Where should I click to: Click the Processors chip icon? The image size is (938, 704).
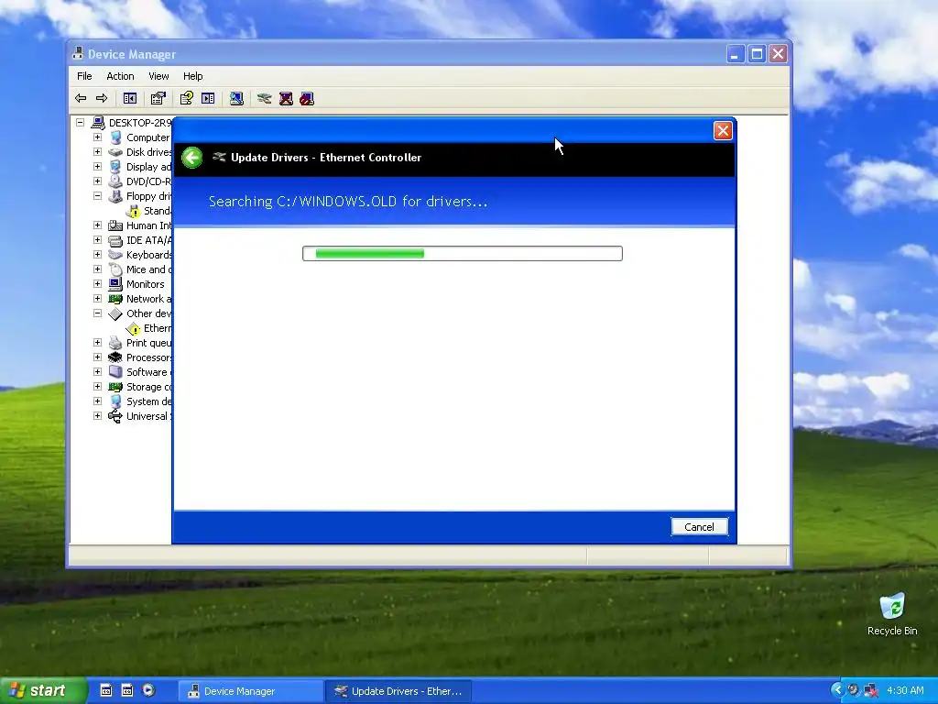115,357
